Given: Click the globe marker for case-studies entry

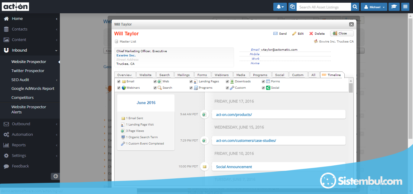Looking at the screenshot, I should pyautogui.click(x=204, y=140).
